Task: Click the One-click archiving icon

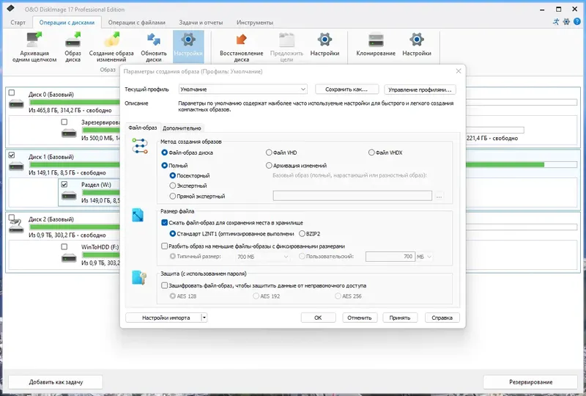Action: (34, 40)
